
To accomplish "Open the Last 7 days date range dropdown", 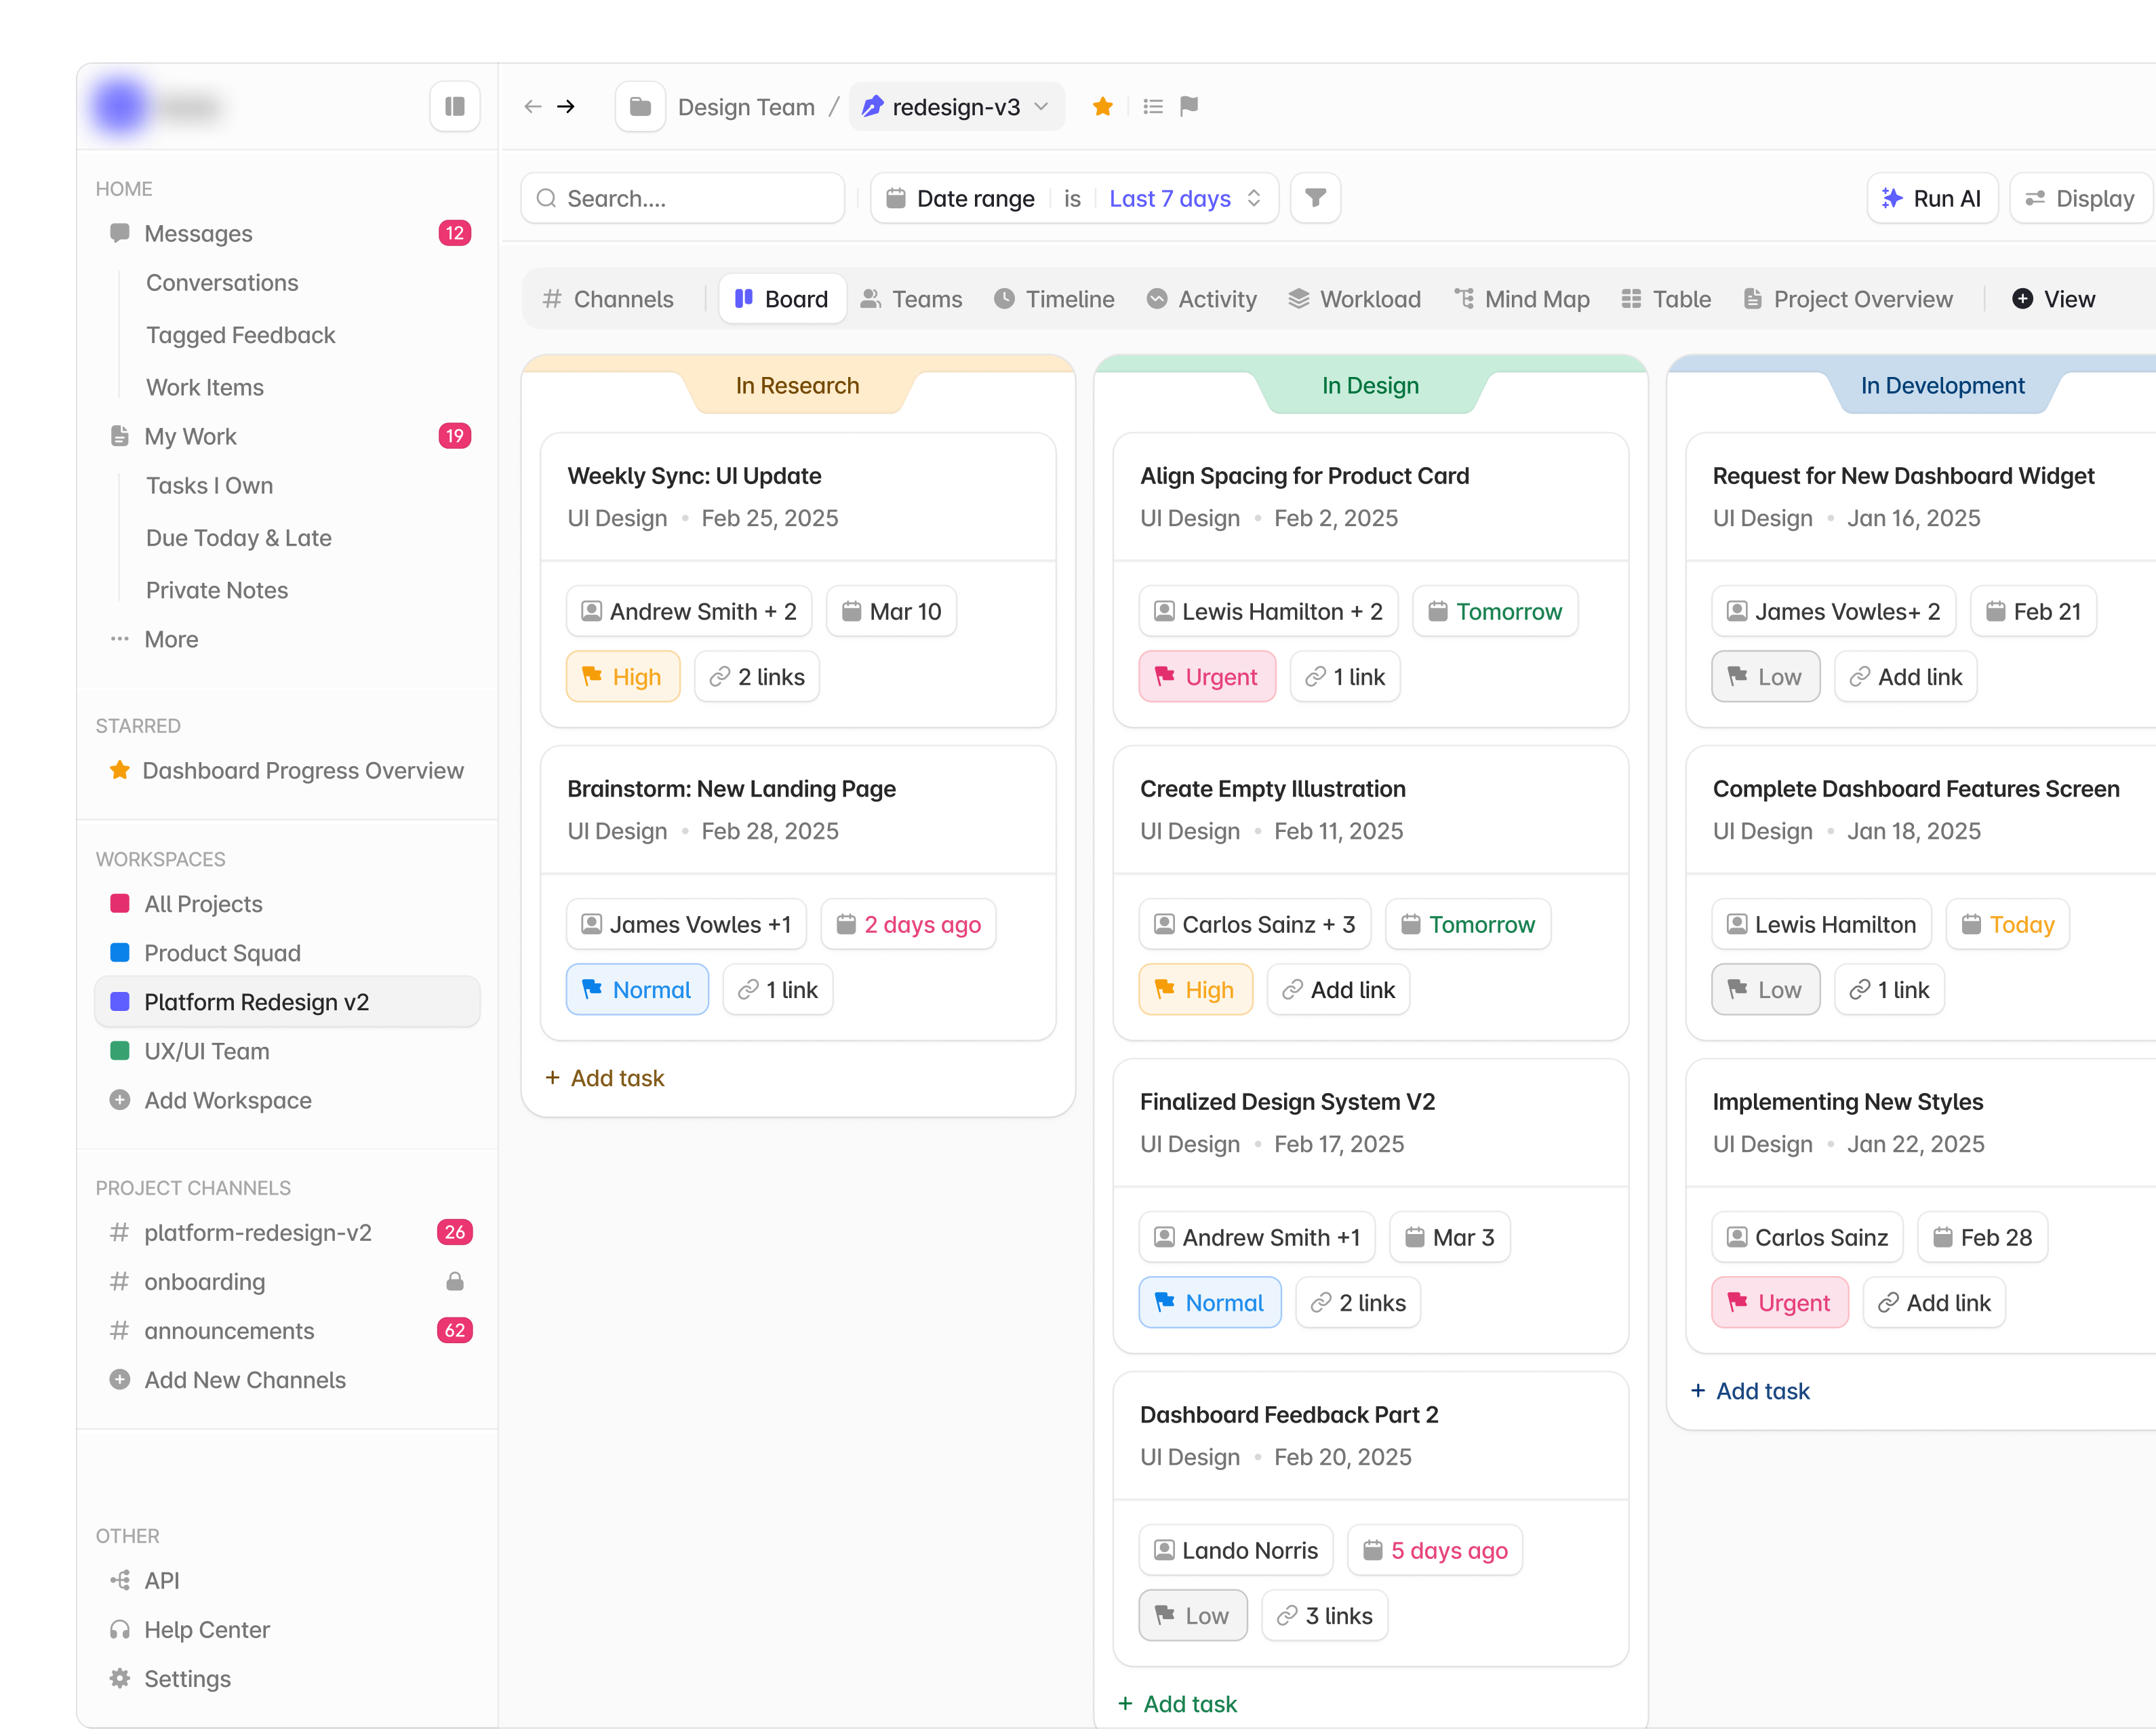I will [1184, 198].
